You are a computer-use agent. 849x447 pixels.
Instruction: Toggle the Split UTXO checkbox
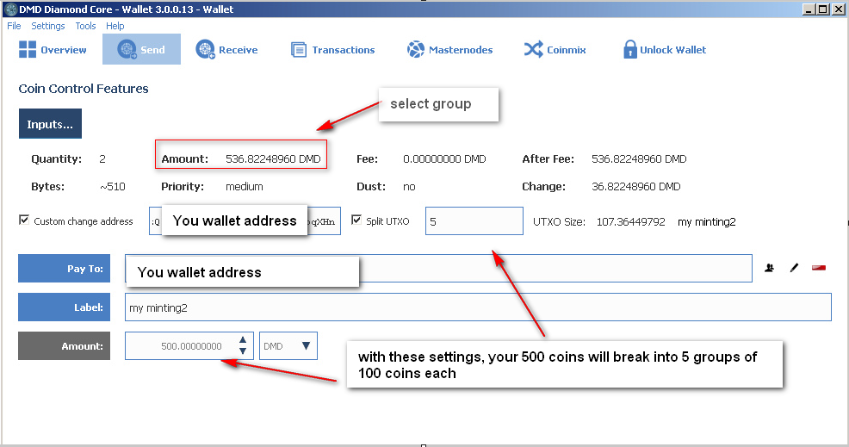pyautogui.click(x=356, y=220)
